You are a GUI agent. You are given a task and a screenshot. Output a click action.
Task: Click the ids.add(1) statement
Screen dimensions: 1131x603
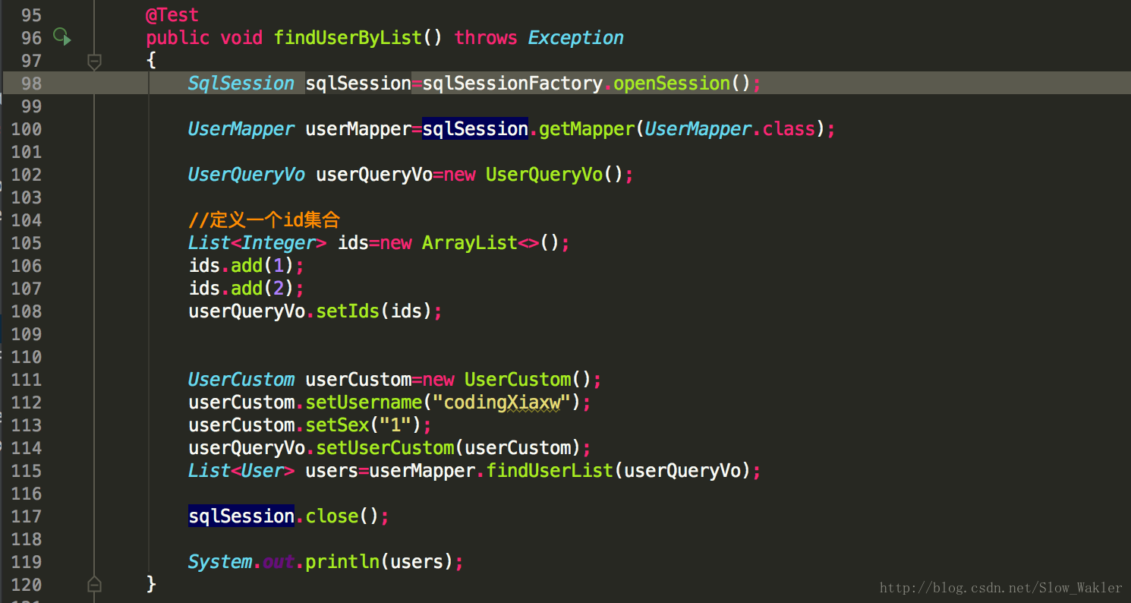point(247,266)
